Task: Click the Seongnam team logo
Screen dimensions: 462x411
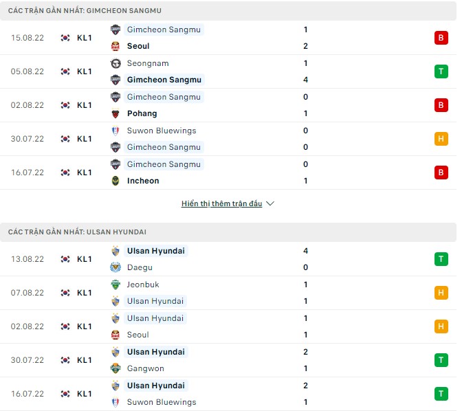Action: tap(115, 63)
